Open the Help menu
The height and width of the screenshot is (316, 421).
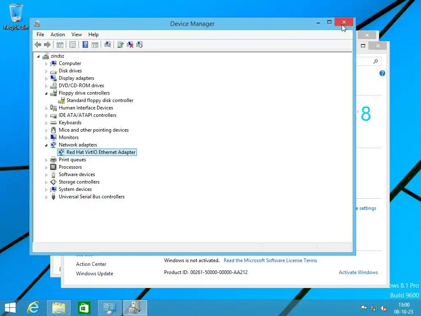[93, 35]
